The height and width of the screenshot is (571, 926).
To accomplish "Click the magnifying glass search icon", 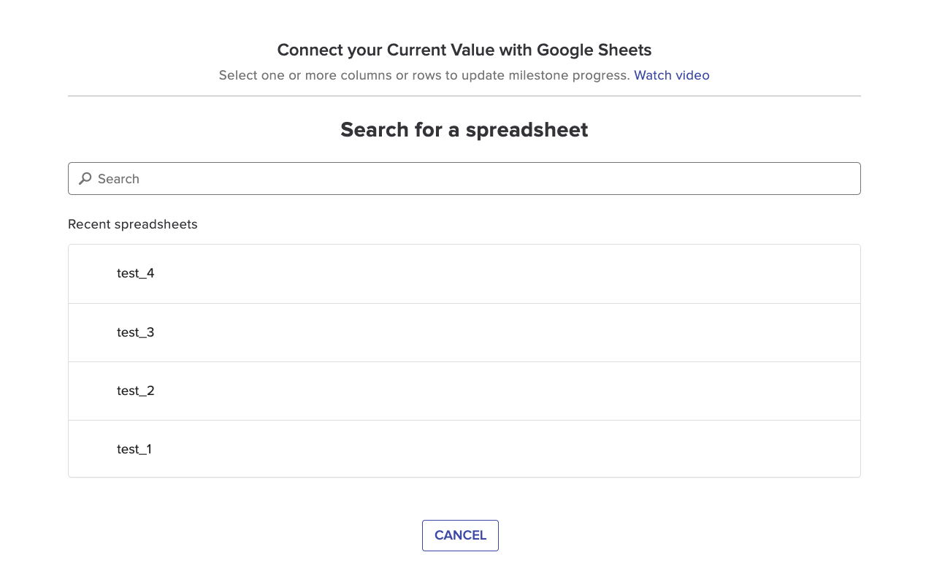I will tap(85, 178).
